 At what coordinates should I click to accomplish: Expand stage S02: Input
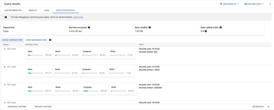5,85
